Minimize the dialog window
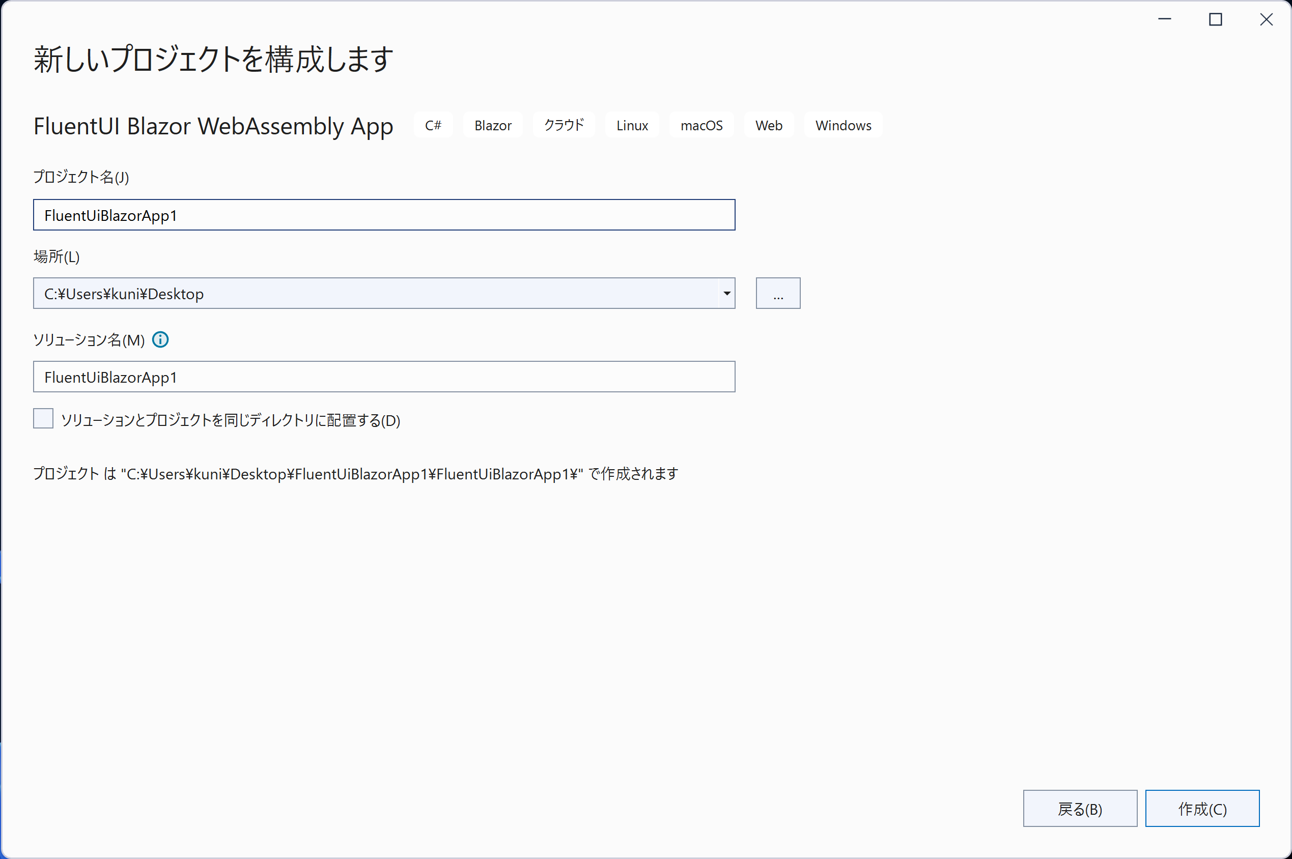The image size is (1292, 859). tap(1164, 19)
